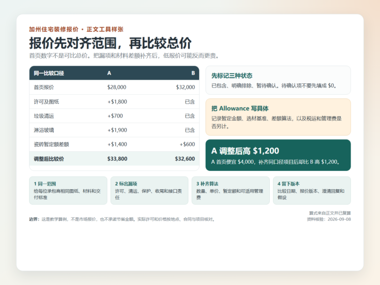Viewport: 380px width, 285px height.
Task: Click the A column header
Action: click(109, 73)
